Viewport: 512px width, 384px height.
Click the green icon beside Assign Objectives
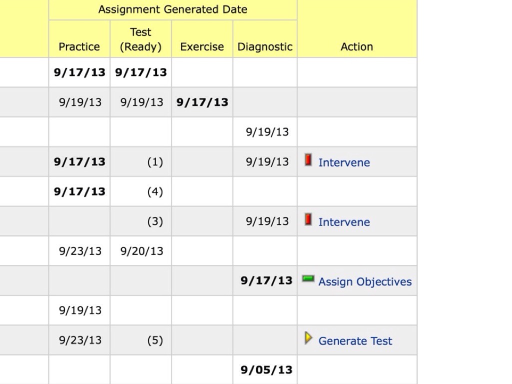tap(308, 279)
